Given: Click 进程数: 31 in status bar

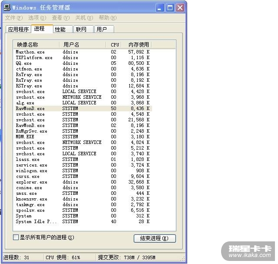Looking at the screenshot, I should pos(16,257).
